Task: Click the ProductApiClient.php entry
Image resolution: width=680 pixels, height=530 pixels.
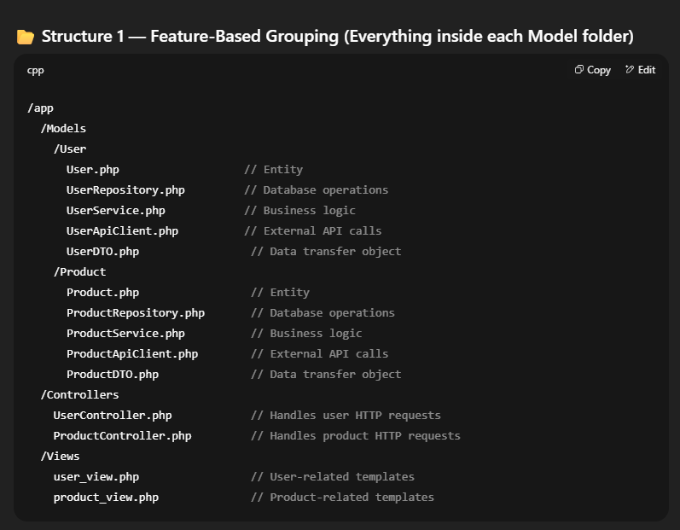Action: click(x=132, y=354)
